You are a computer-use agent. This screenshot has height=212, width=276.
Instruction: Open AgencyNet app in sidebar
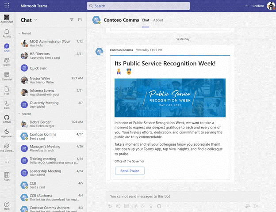point(7,19)
